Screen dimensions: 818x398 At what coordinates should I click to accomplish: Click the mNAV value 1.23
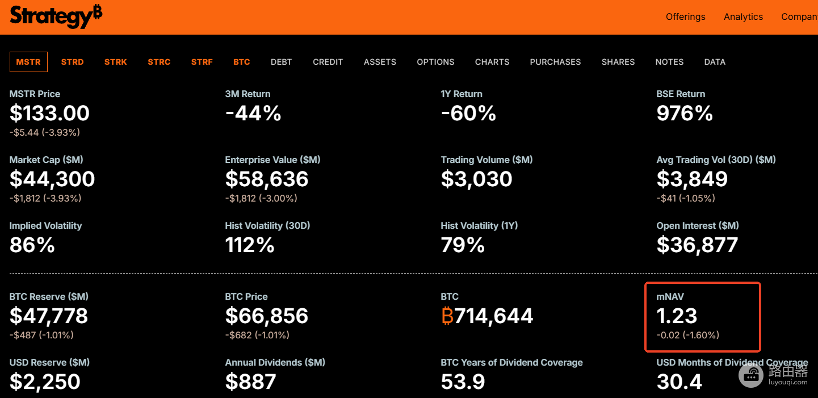(x=677, y=316)
